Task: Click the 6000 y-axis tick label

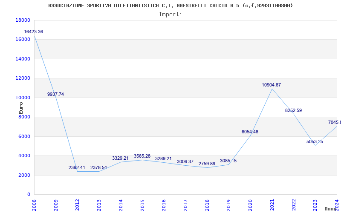Action: tap(24, 136)
